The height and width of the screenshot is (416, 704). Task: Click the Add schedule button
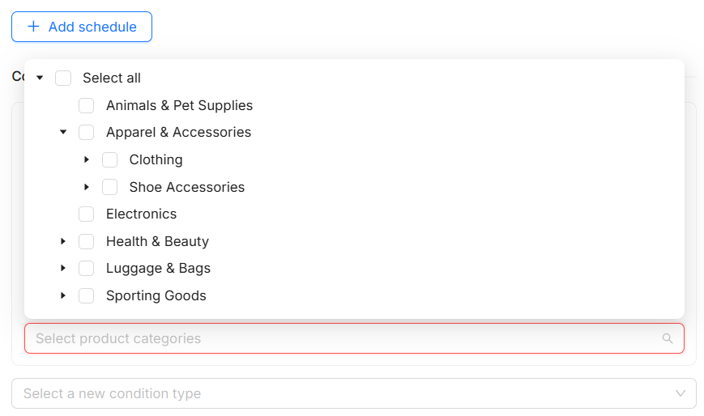[x=82, y=27]
